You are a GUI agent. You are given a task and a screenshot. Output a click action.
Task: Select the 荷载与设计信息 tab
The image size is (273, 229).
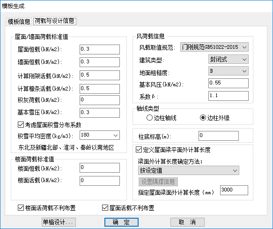coord(55,21)
